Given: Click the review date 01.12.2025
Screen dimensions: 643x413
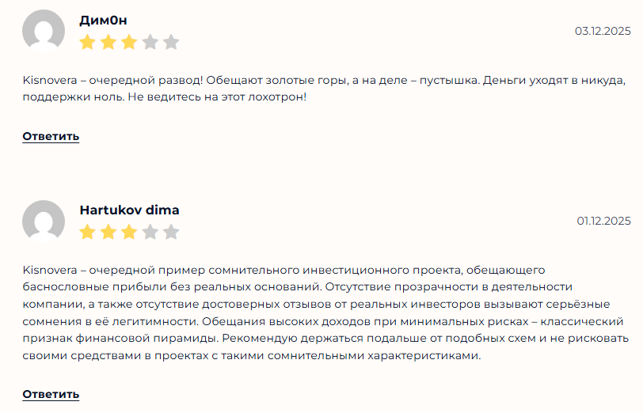Looking at the screenshot, I should click(x=603, y=221).
